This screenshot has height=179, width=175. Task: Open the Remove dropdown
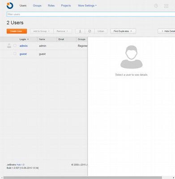(x=63, y=31)
